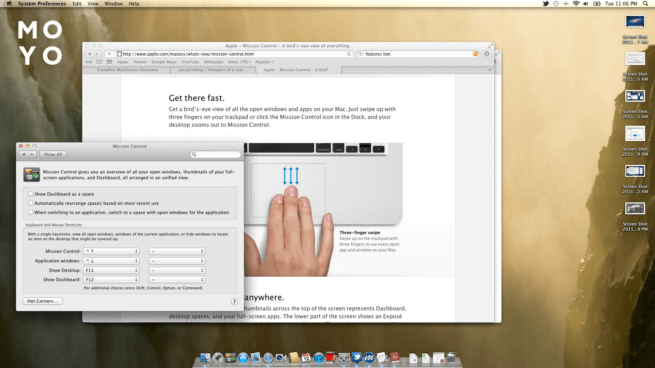Open Show Desktop mouse shortcut dropdown
655x368 pixels.
coord(177,270)
